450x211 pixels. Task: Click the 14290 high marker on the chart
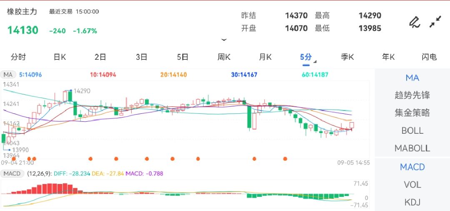click(82, 91)
